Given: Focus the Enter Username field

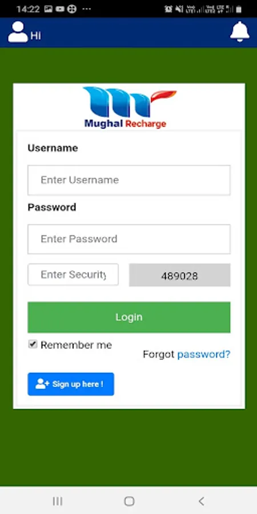Looking at the screenshot, I should [129, 180].
